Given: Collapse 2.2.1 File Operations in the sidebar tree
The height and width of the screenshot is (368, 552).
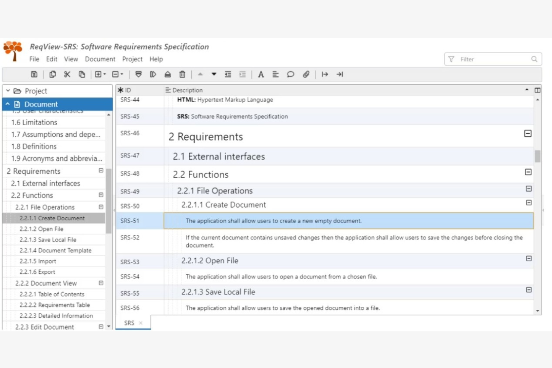Looking at the screenshot, I should 101,207.
